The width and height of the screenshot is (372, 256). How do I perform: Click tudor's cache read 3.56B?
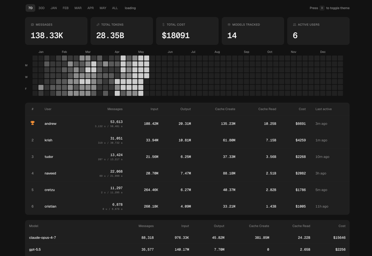coord(271,157)
